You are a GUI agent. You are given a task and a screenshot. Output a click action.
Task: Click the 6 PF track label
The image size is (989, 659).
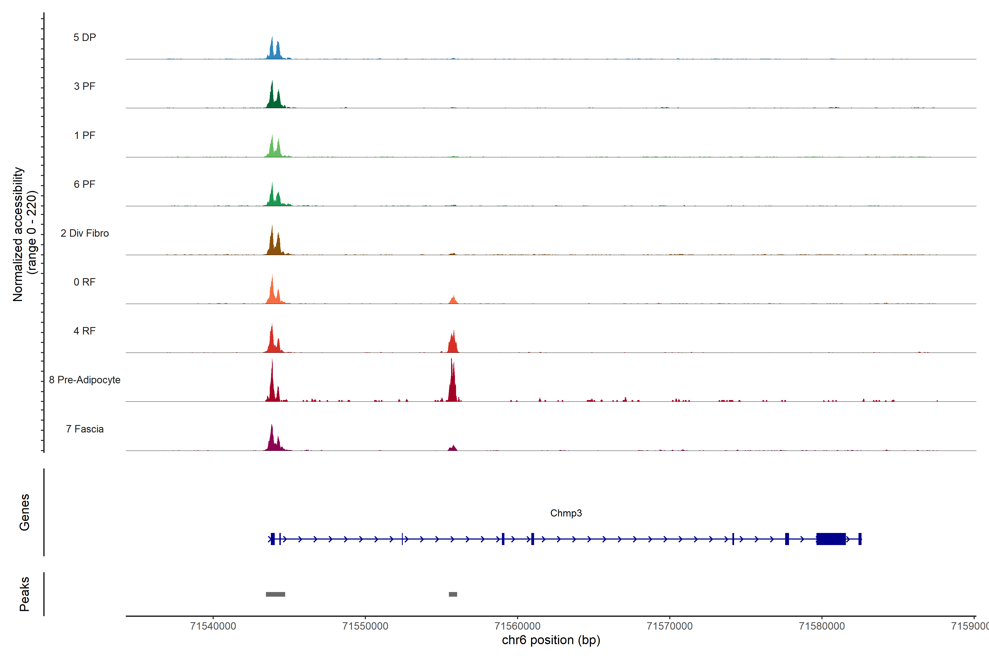(x=85, y=184)
